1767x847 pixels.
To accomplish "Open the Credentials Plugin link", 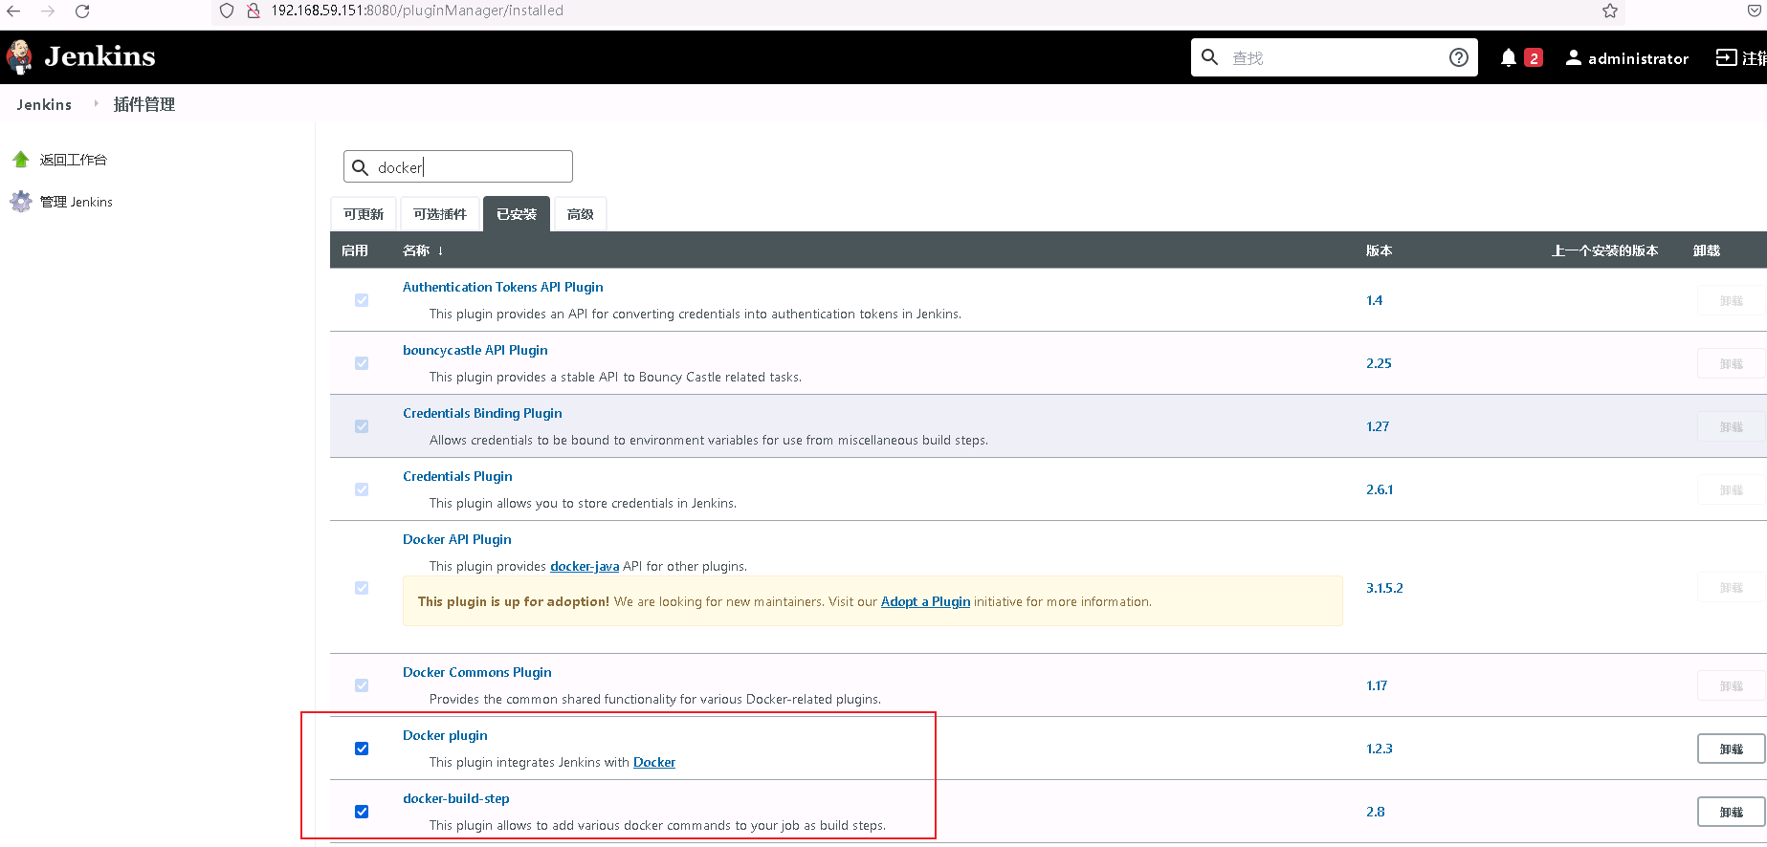I will 457,476.
